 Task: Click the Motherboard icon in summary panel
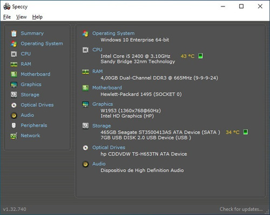tap(85, 88)
